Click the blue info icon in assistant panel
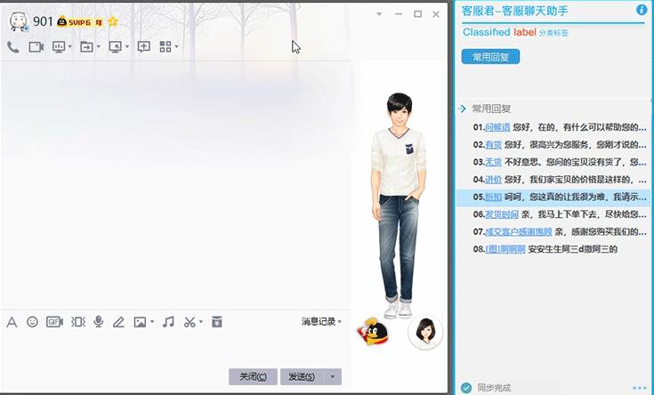Viewport: 654px width, 395px height. 642,10
